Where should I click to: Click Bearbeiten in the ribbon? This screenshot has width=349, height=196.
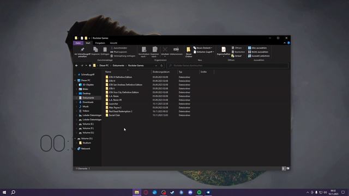pos(238,52)
